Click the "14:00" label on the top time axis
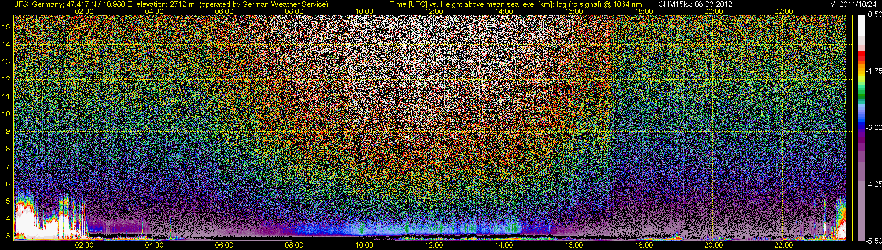The image size is (882, 250). click(504, 11)
